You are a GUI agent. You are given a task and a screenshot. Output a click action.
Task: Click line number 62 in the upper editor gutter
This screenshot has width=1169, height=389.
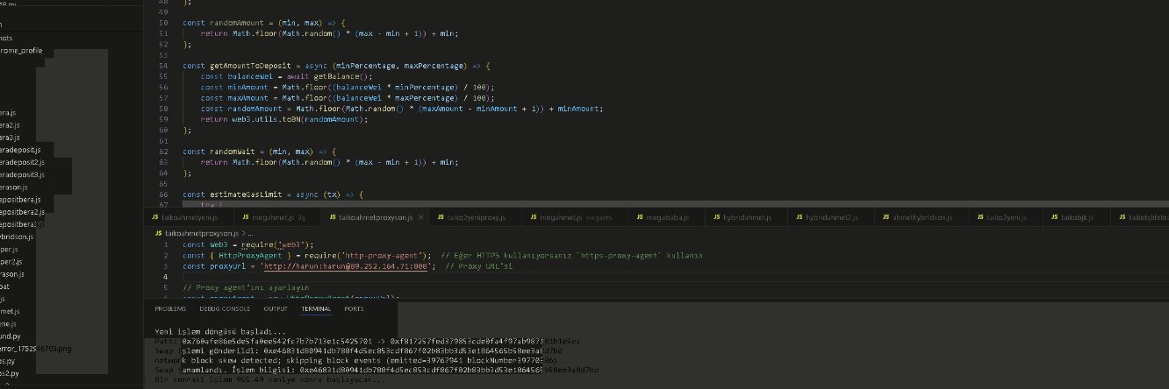coord(163,152)
